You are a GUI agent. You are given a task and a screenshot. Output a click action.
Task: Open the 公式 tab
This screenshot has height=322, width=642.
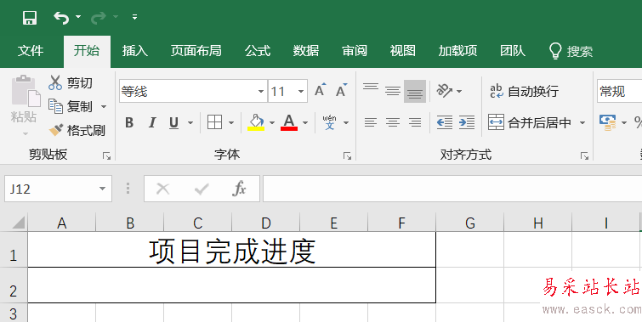click(258, 51)
